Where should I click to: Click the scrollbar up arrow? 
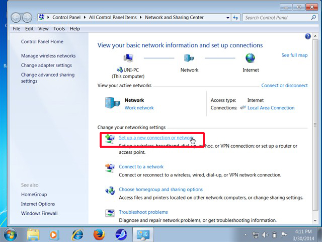tap(315, 36)
